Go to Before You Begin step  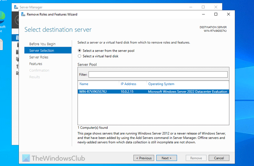(x=42, y=44)
